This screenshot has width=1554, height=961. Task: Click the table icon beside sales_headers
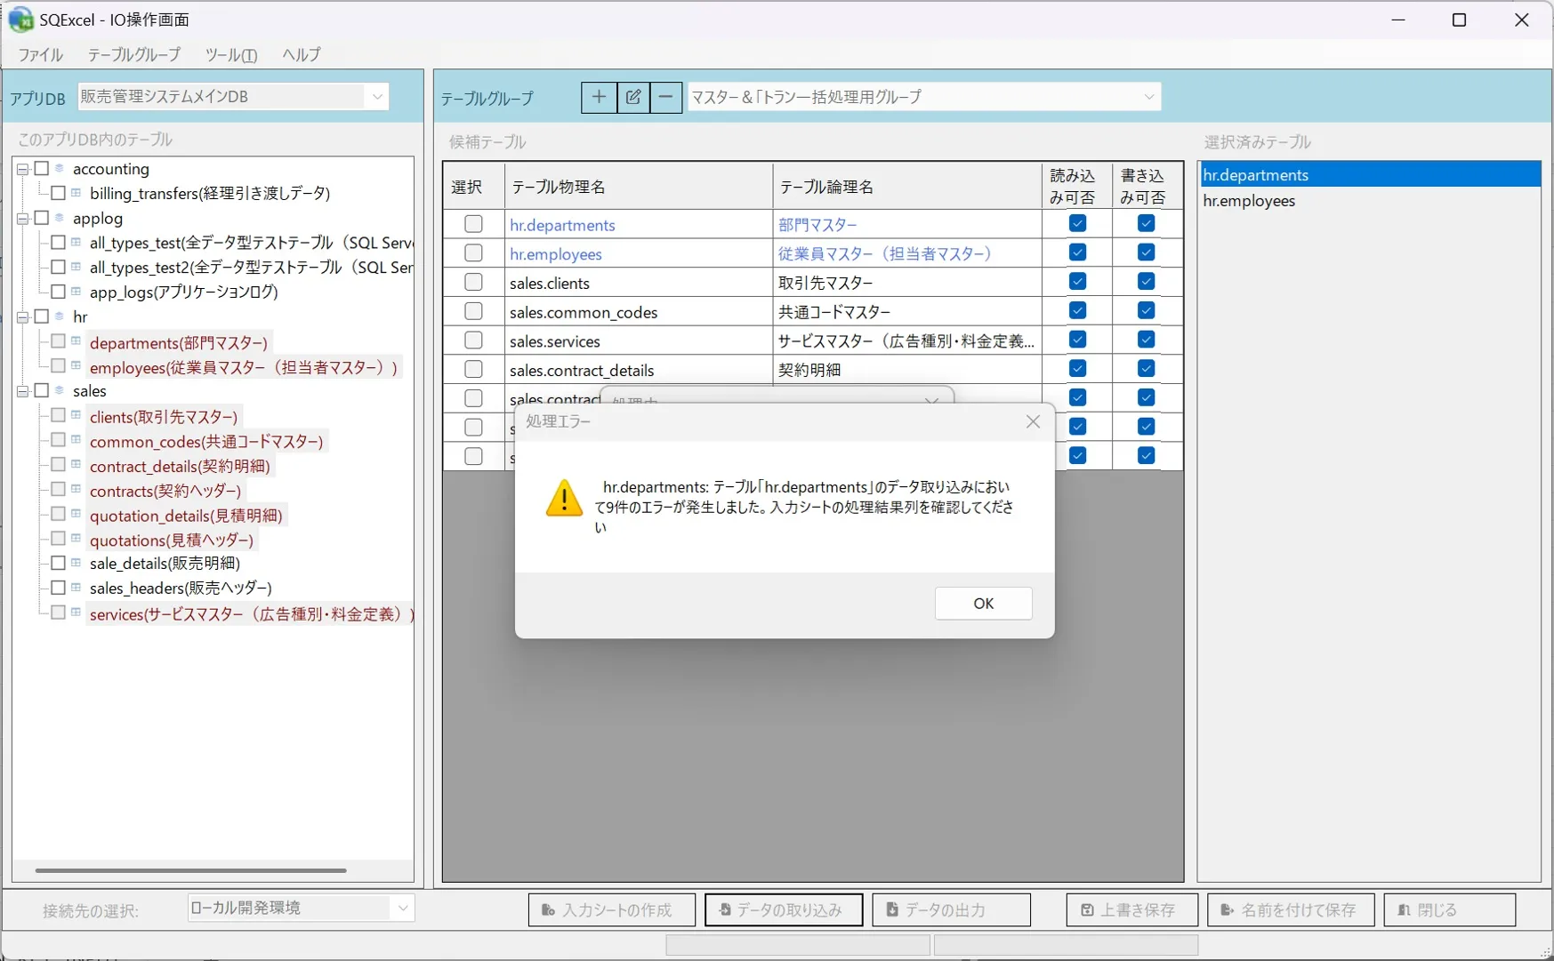[x=76, y=588]
